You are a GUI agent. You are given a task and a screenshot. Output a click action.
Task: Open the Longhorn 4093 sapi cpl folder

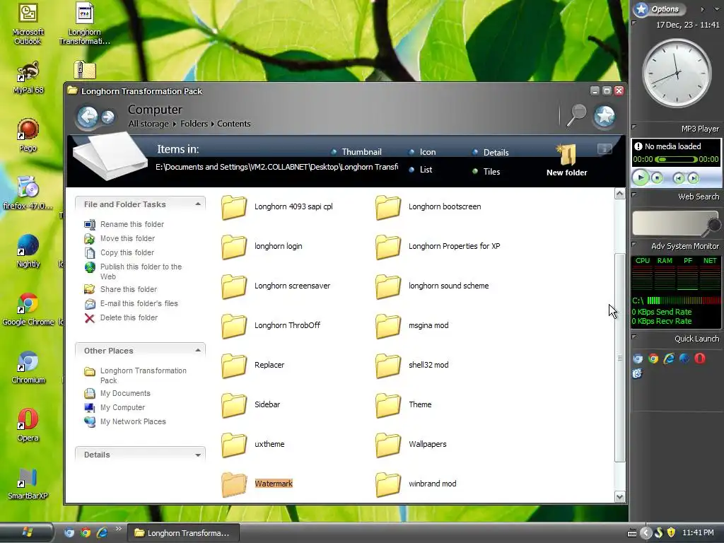[277, 207]
